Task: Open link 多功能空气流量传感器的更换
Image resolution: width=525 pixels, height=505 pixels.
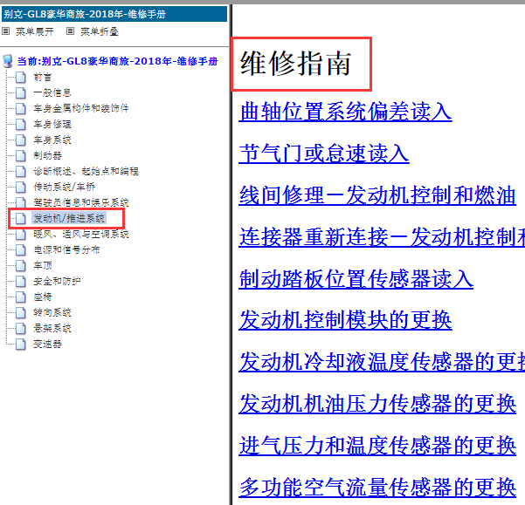Action: 377,488
